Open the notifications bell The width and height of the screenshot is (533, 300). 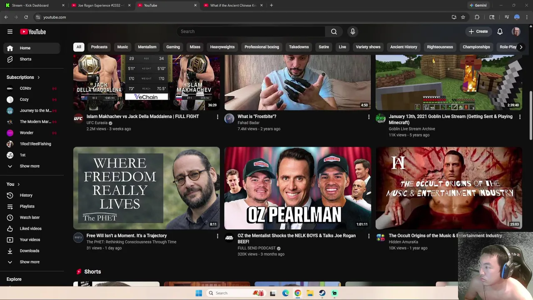[x=500, y=32]
